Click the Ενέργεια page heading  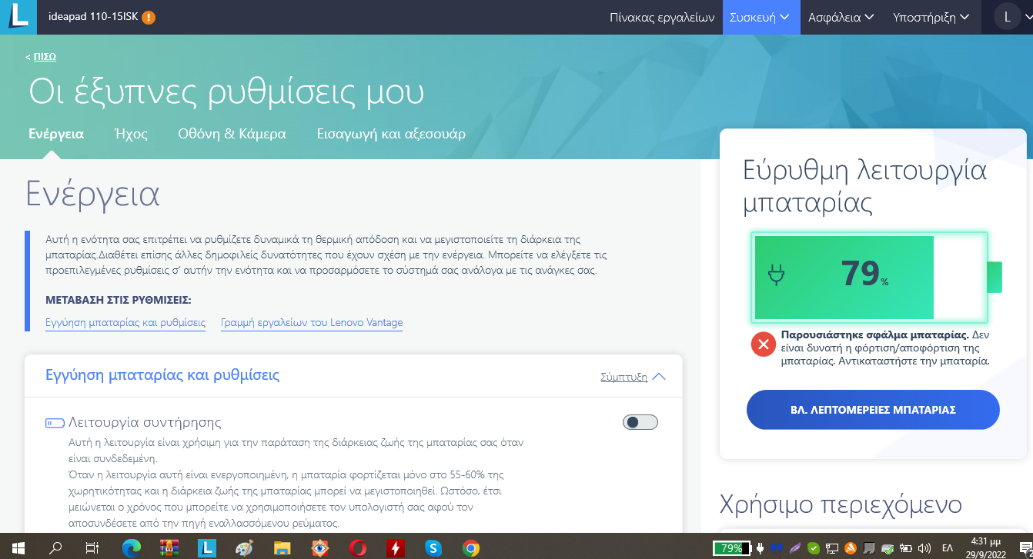[x=92, y=194]
